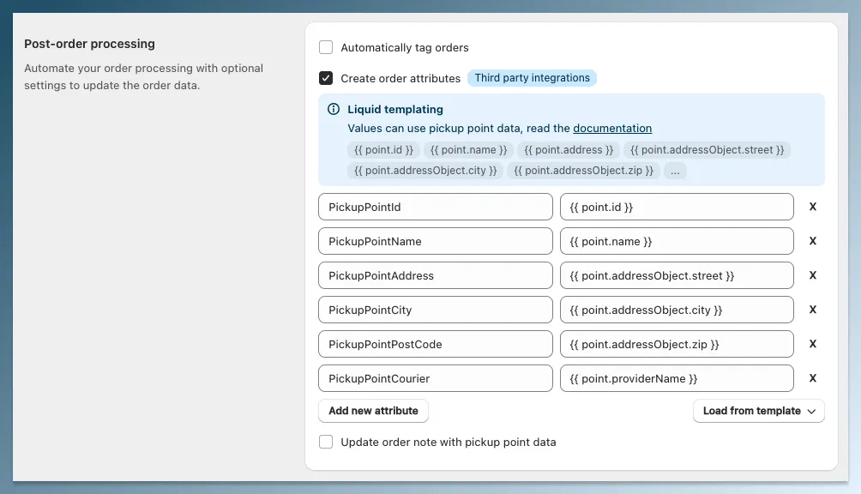
Task: Uncheck Create order attributes checkbox
Action: [326, 78]
